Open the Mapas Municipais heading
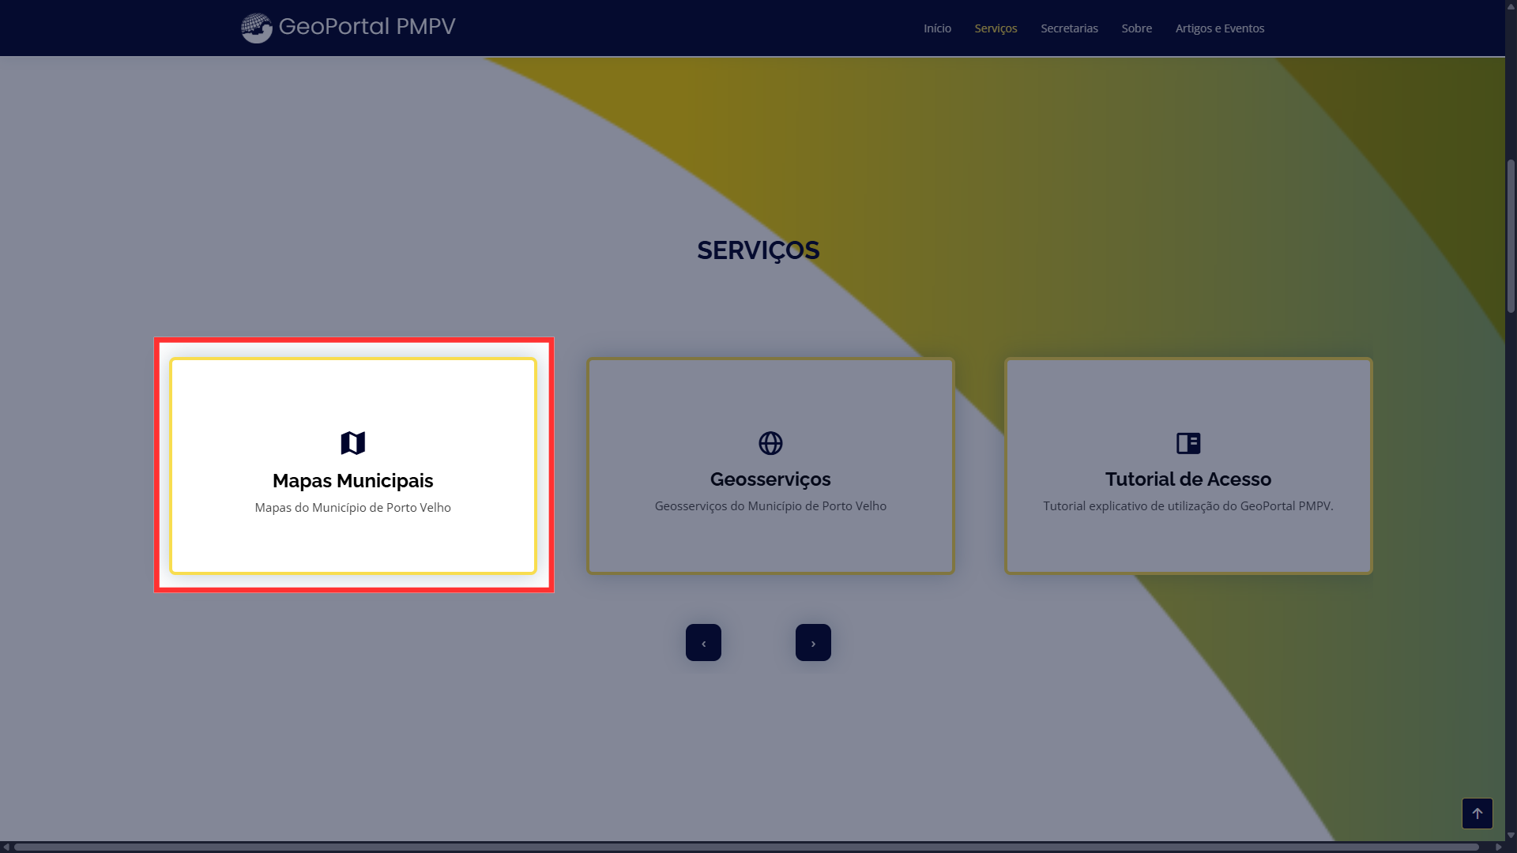Viewport: 1517px width, 853px height. [353, 481]
